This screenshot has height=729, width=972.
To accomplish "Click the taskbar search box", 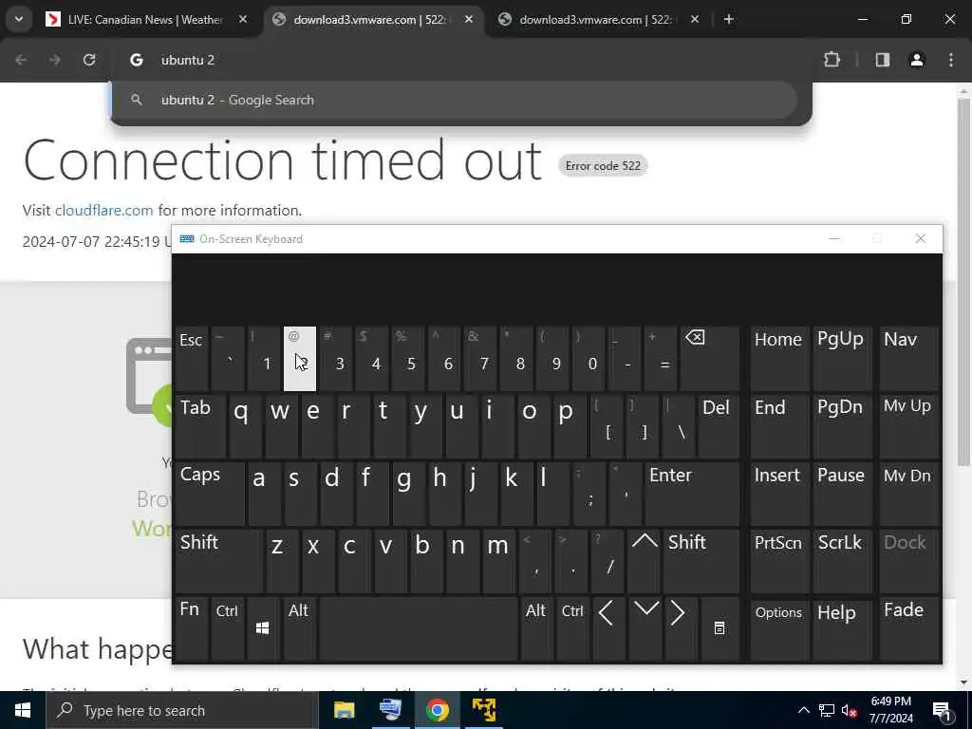I will 182,710.
